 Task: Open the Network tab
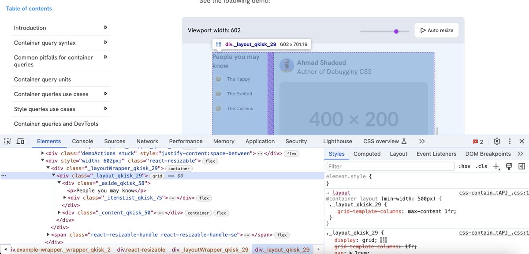(147, 141)
